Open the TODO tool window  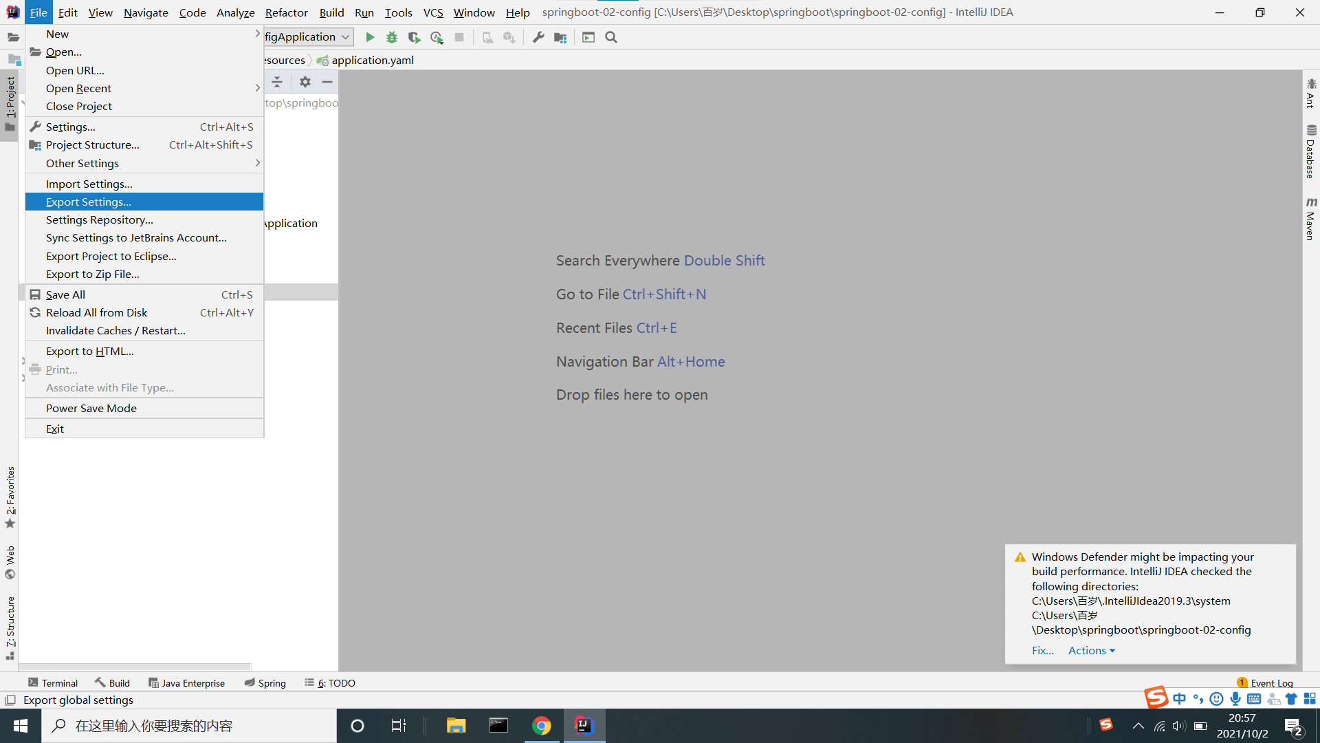pos(330,682)
